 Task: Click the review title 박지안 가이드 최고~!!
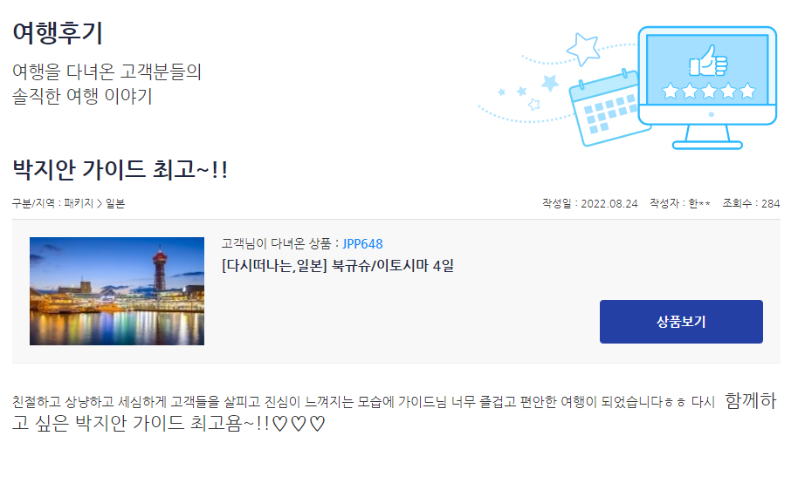tap(120, 169)
